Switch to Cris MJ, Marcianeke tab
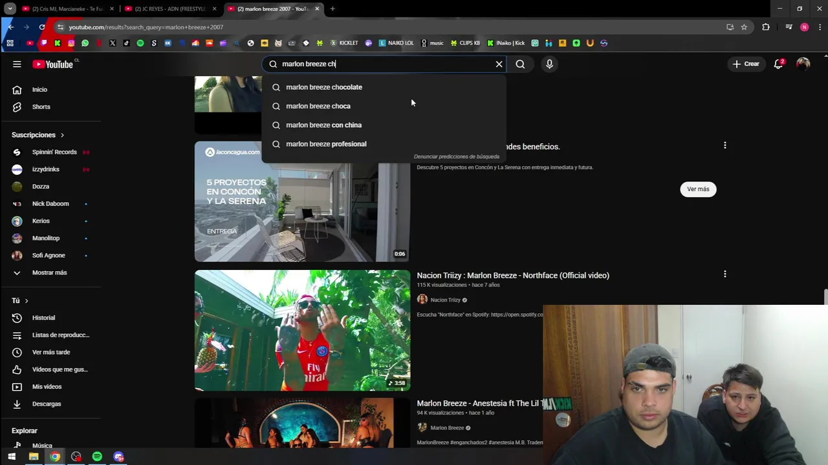828x465 pixels. point(67,9)
